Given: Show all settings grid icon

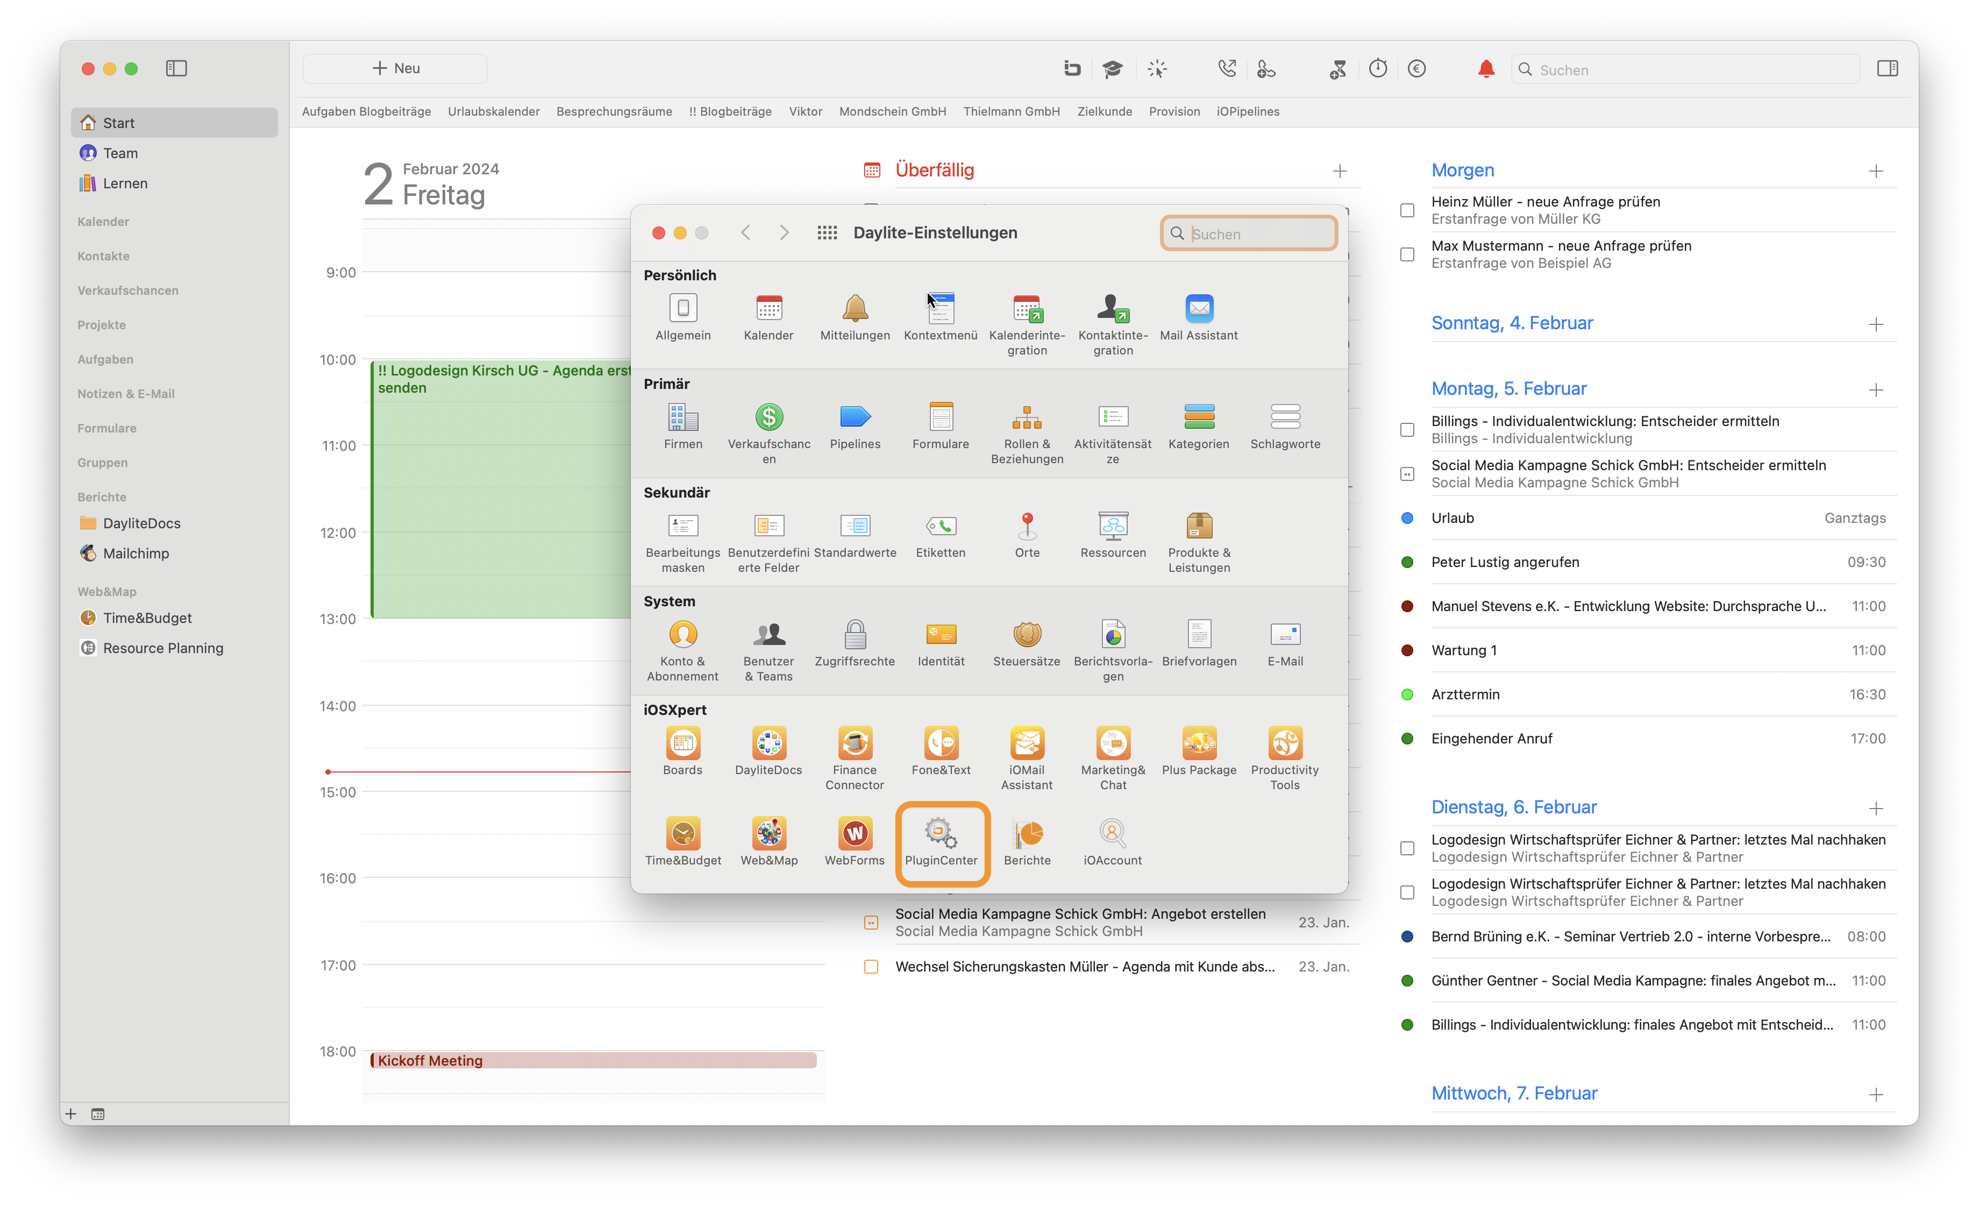Looking at the screenshot, I should coord(827,233).
